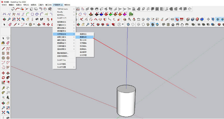The image size is (224, 119).
Task: Click the green tree icon
Action: tap(131, 14)
